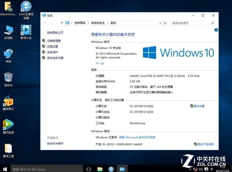Click the system type value mentioning x64
The image size is (232, 172).
(151, 87)
